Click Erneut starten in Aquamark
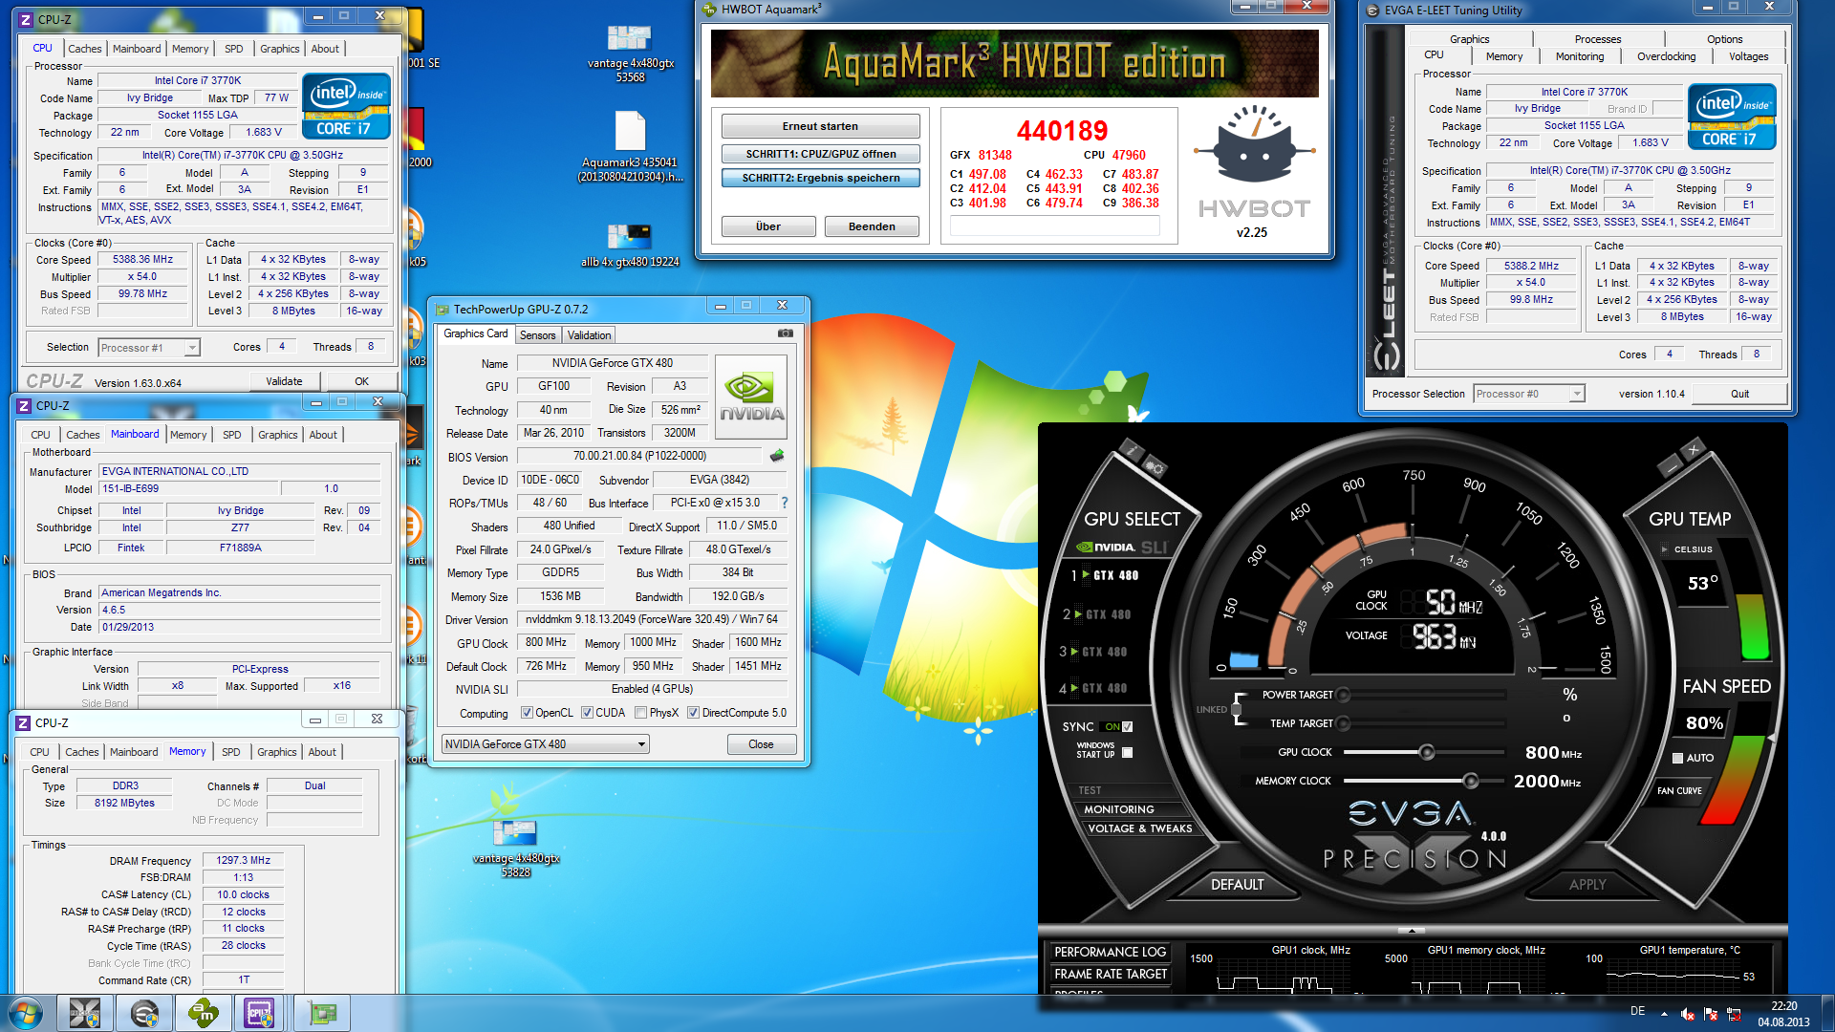This screenshot has width=1835, height=1032. 820,126
